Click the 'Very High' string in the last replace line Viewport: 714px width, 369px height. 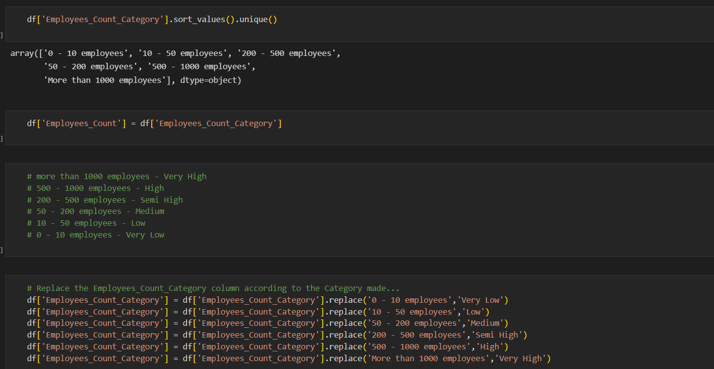[x=520, y=358]
